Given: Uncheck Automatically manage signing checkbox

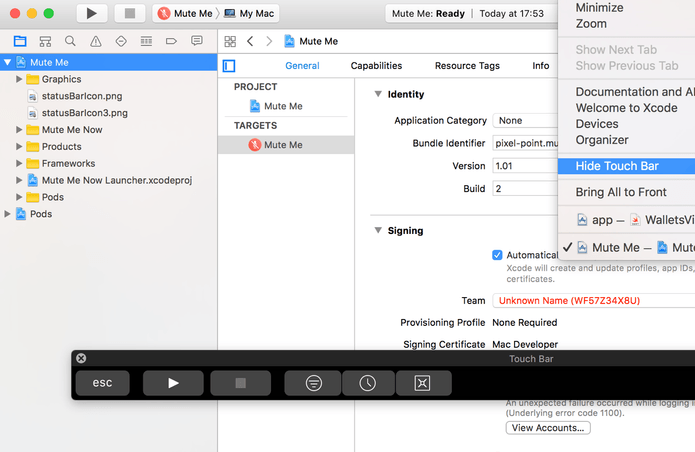Looking at the screenshot, I should click(497, 255).
